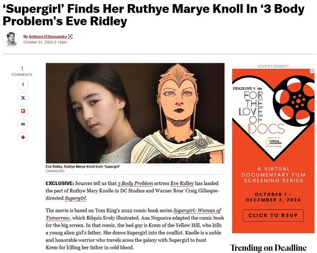Click the Eve Ridley article image

tap(135, 113)
